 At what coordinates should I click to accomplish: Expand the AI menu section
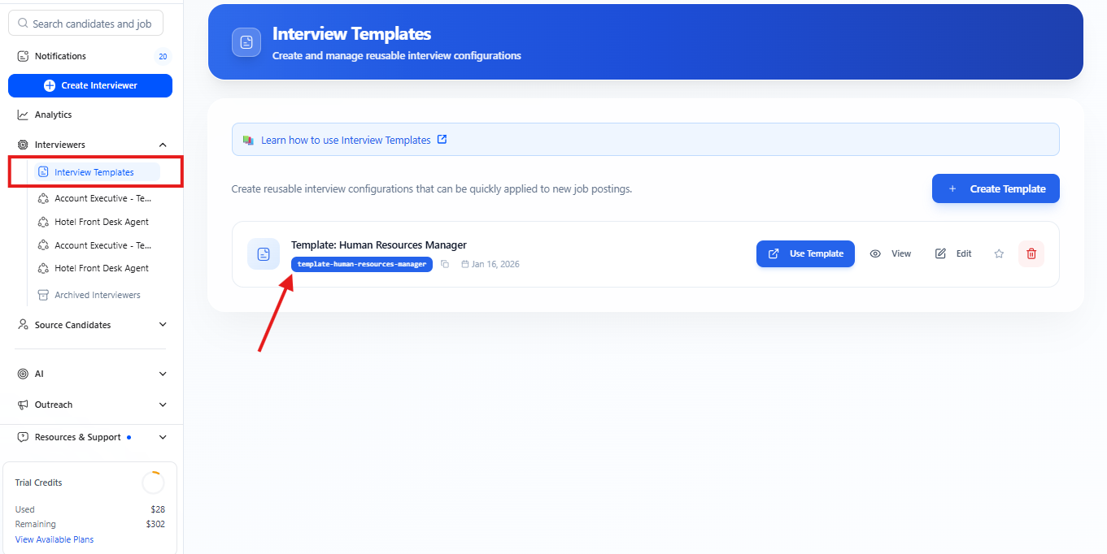click(x=163, y=374)
